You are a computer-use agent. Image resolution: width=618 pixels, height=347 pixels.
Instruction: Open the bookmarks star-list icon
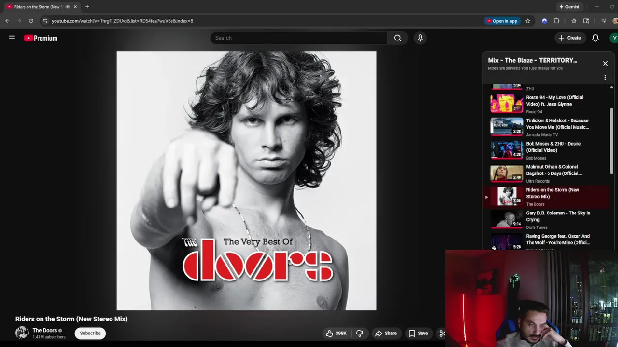tap(574, 21)
